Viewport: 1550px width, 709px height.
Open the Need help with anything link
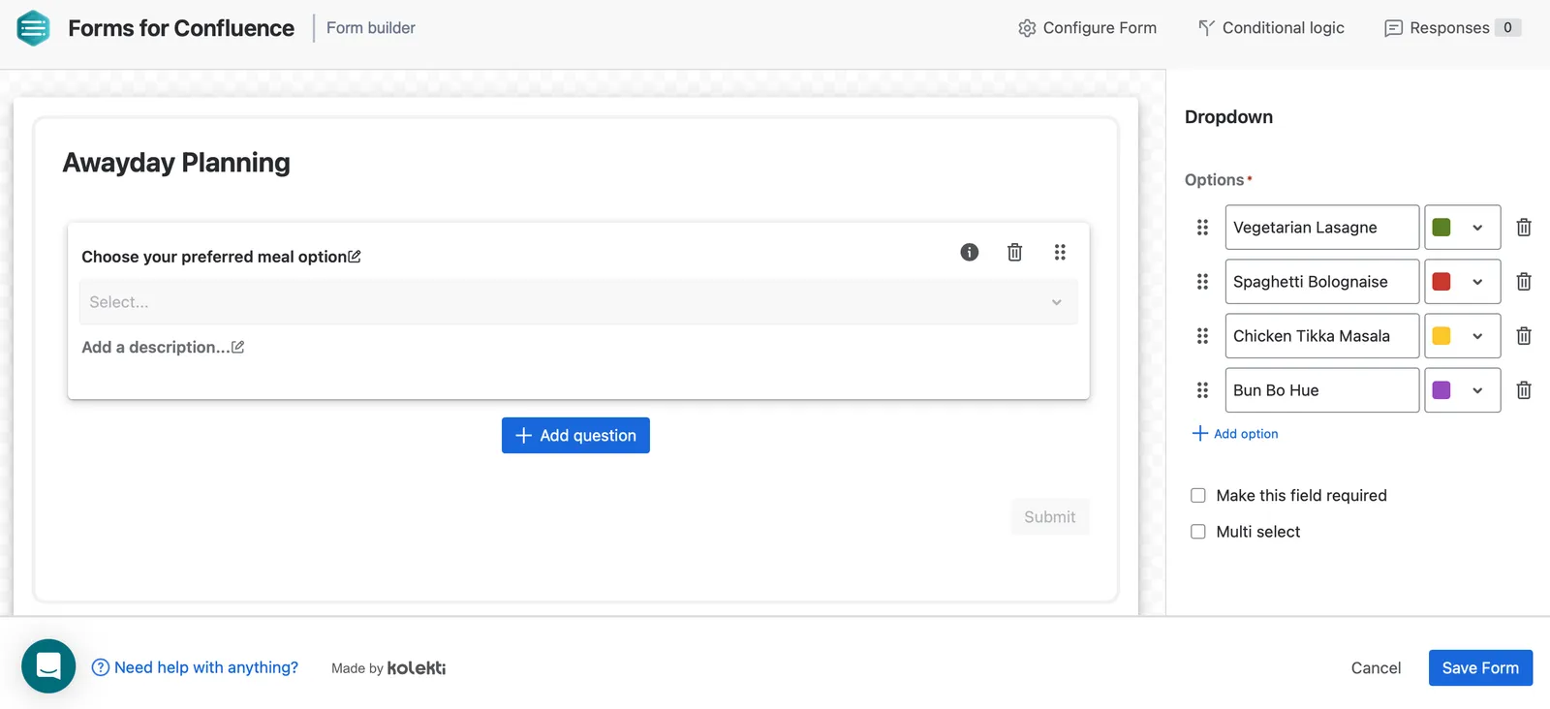[195, 667]
